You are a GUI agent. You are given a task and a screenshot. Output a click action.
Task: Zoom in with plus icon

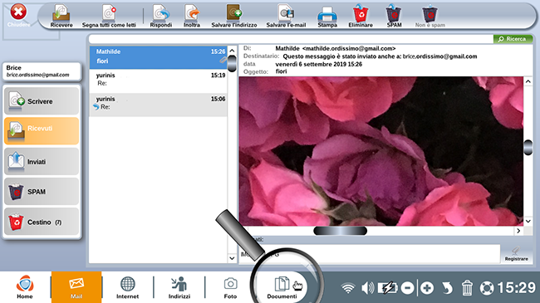point(427,288)
